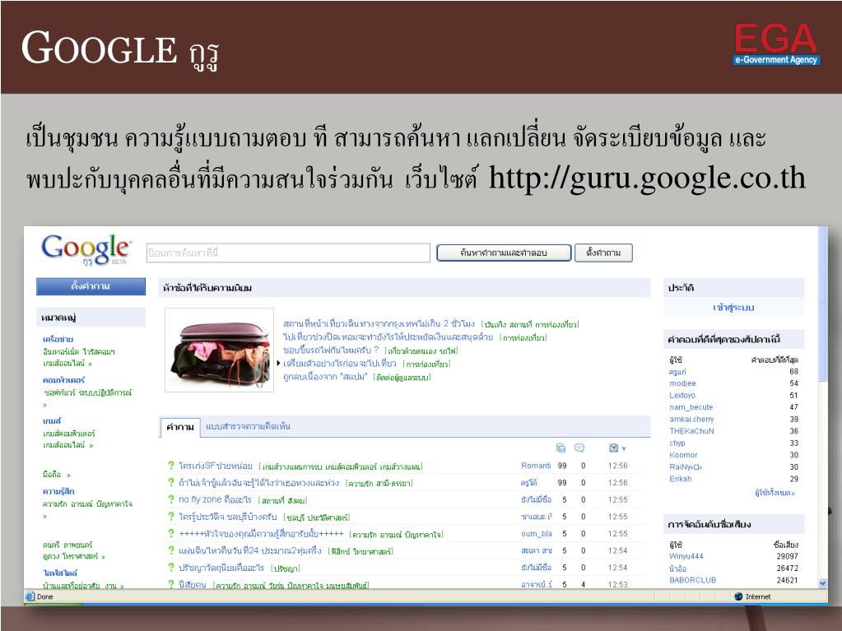This screenshot has height=631, width=842.
Task: Click into the search input field
Action: point(288,253)
